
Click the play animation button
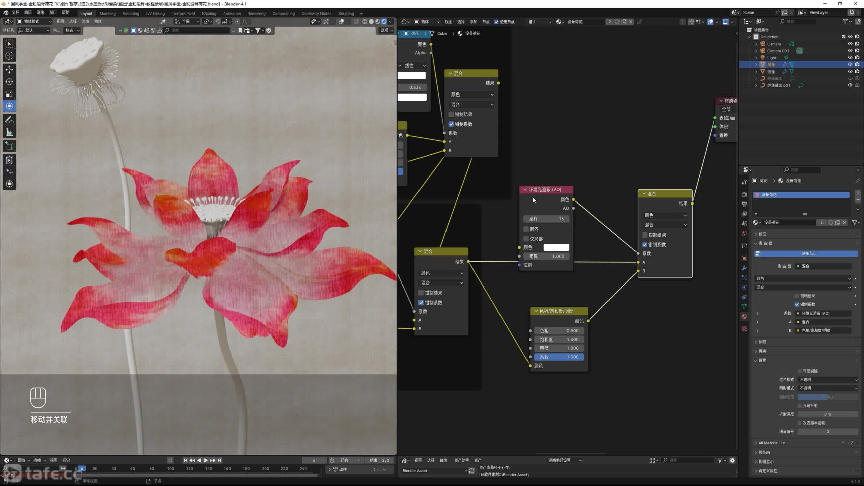[x=206, y=460]
